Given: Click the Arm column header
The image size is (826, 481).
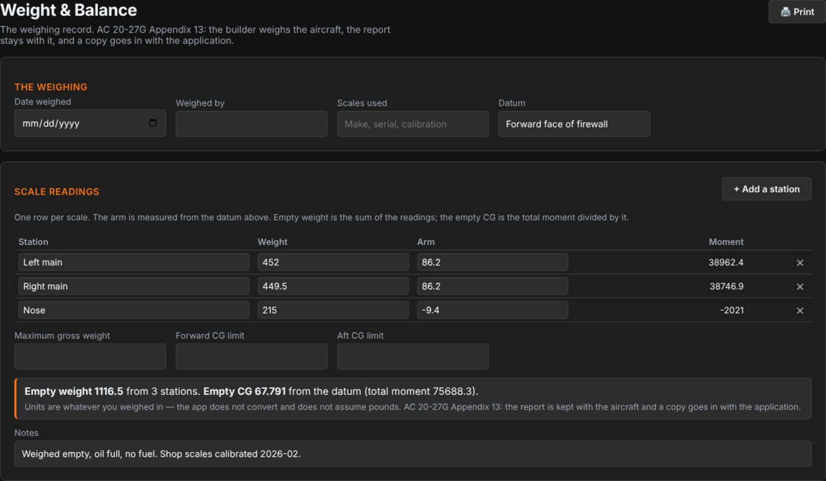Looking at the screenshot, I should point(426,242).
